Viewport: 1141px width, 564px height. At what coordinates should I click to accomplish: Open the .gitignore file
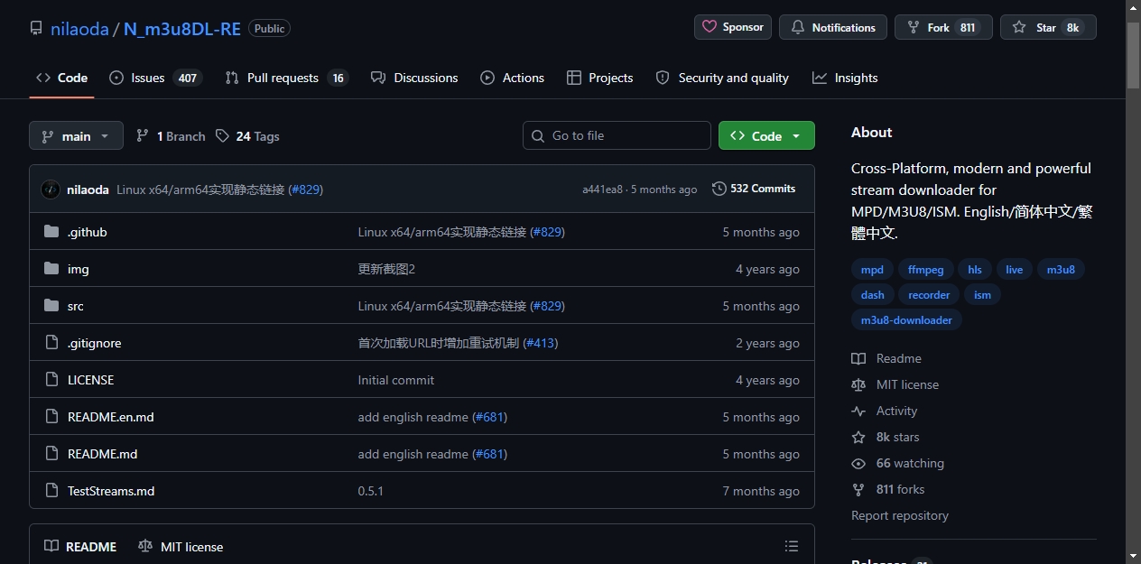[95, 343]
